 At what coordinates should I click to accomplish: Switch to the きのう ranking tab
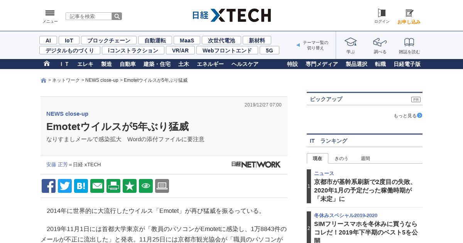tap(341, 159)
